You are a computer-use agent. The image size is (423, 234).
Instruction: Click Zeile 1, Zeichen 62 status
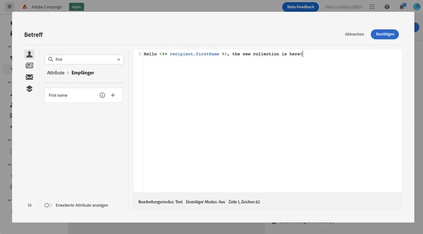tap(244, 202)
